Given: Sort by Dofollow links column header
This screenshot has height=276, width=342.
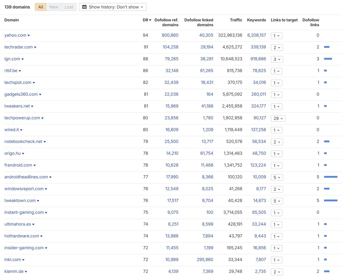Looking at the screenshot, I should tap(311, 23).
